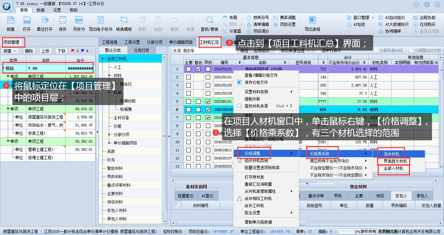
Task: Check 主要 checkbox in row 4
Action: coord(189,93)
